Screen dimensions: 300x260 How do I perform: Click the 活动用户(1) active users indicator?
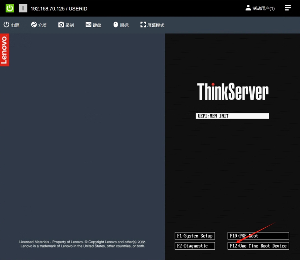(x=260, y=8)
